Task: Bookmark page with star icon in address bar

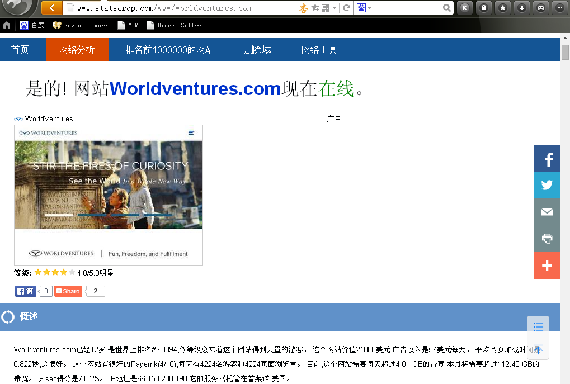Action: 315,8
